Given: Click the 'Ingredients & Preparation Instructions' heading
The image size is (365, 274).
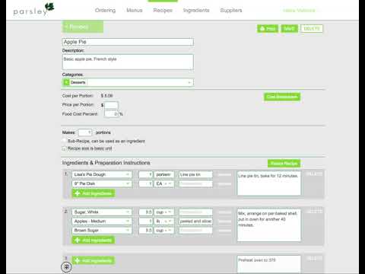Looking at the screenshot, I should click(x=106, y=163).
